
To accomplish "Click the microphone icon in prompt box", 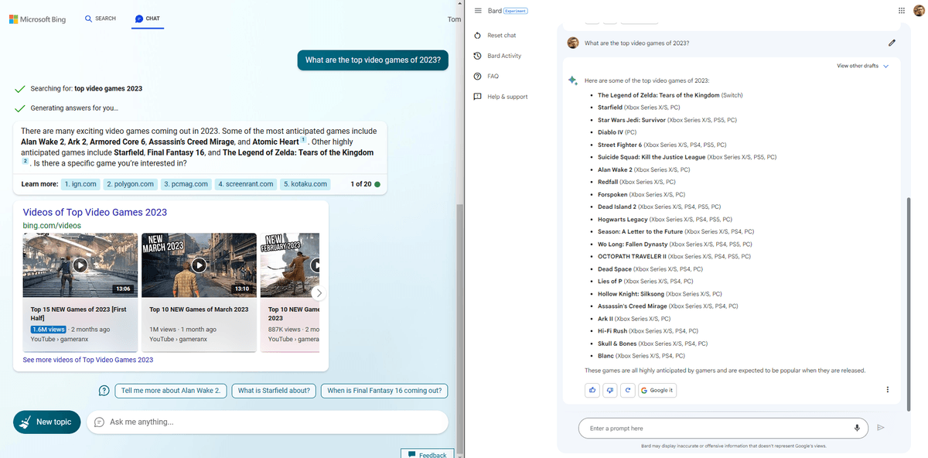I will (x=857, y=428).
